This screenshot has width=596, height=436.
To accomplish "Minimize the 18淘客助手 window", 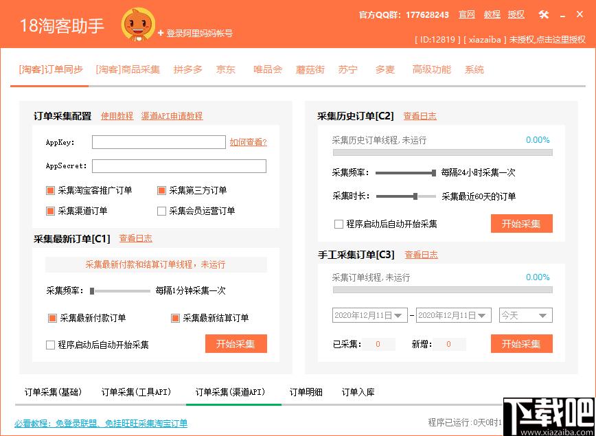I will [562, 16].
